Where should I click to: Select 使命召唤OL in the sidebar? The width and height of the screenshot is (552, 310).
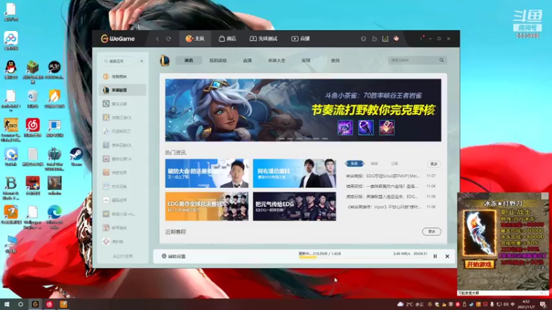click(x=123, y=145)
